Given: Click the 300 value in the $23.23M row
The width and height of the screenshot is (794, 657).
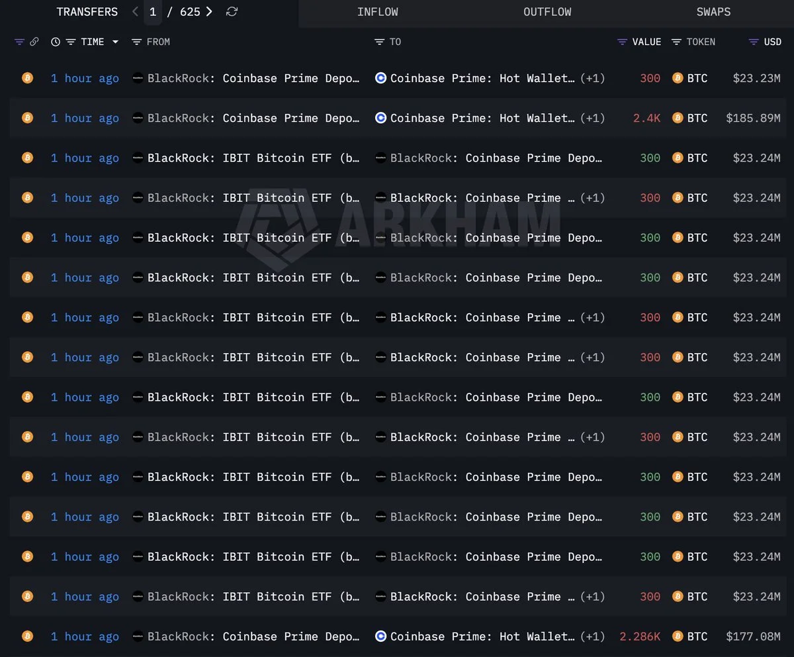Looking at the screenshot, I should [x=650, y=78].
